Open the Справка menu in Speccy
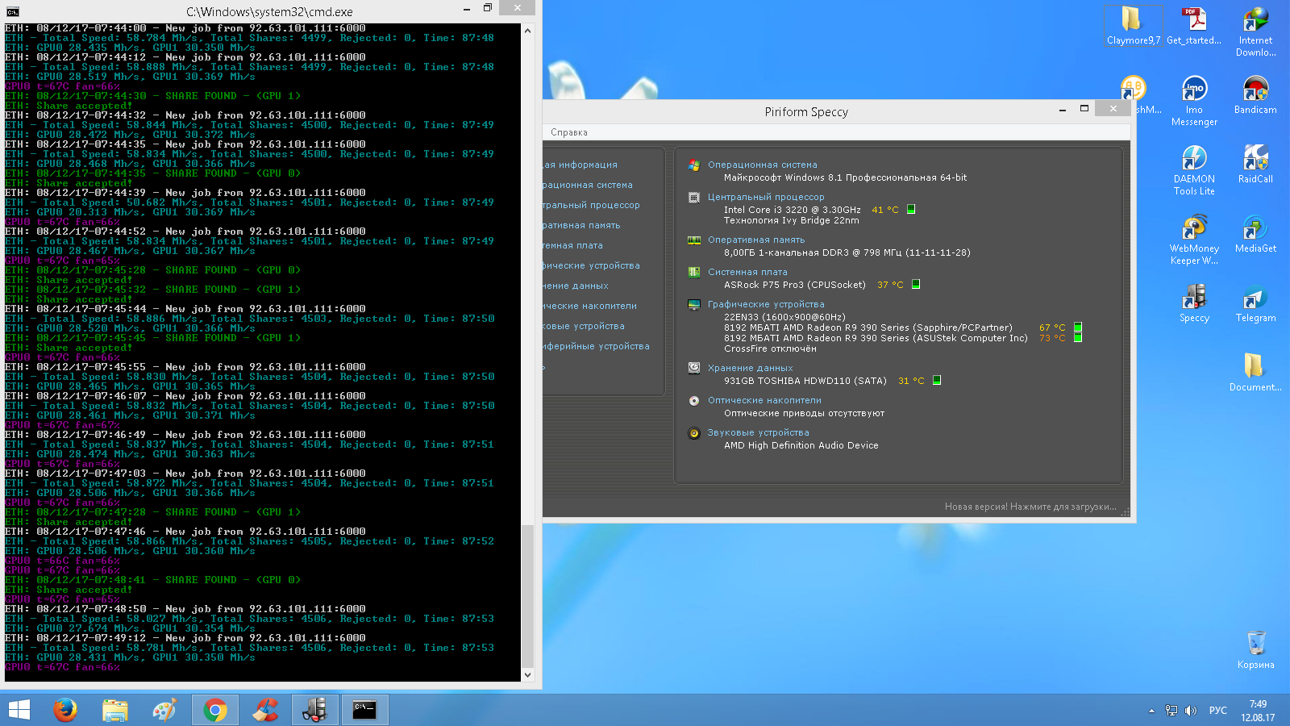 (x=568, y=132)
